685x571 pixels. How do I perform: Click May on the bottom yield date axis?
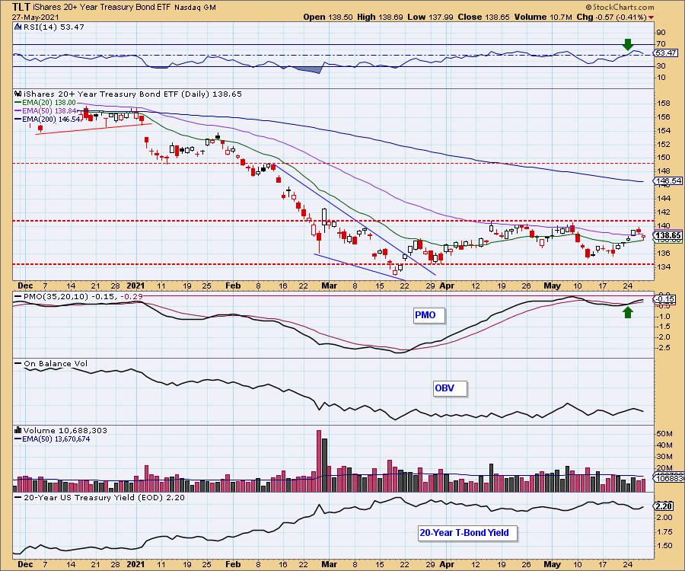[553, 564]
